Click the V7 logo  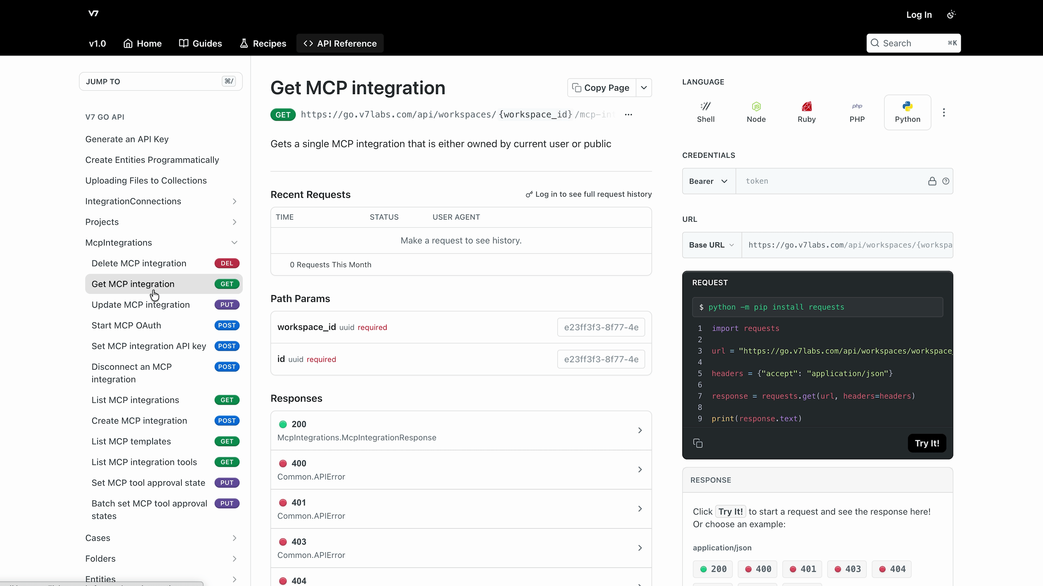[93, 13]
